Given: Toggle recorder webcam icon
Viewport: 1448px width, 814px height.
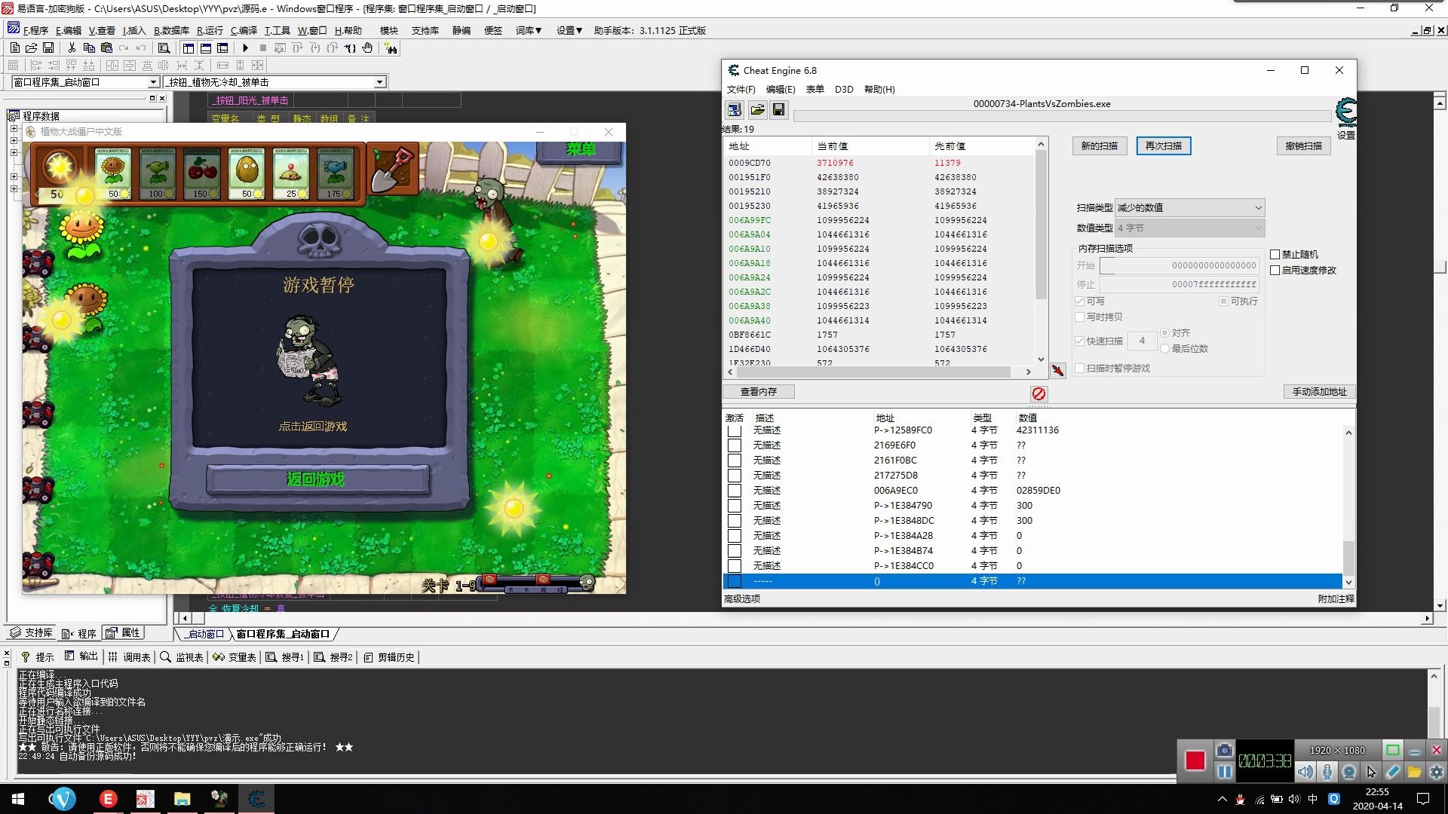Looking at the screenshot, I should [x=1349, y=772].
